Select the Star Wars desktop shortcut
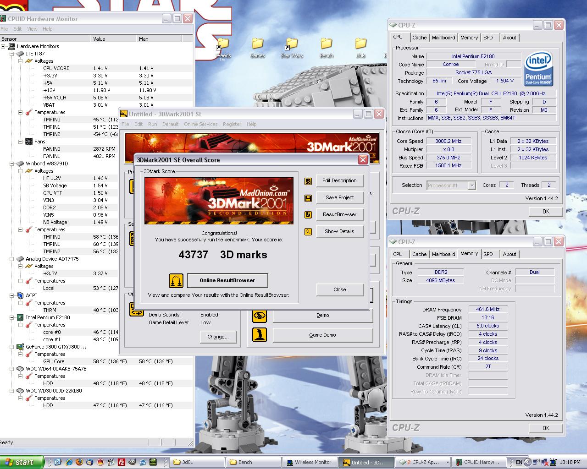The width and height of the screenshot is (587, 469). (x=292, y=48)
